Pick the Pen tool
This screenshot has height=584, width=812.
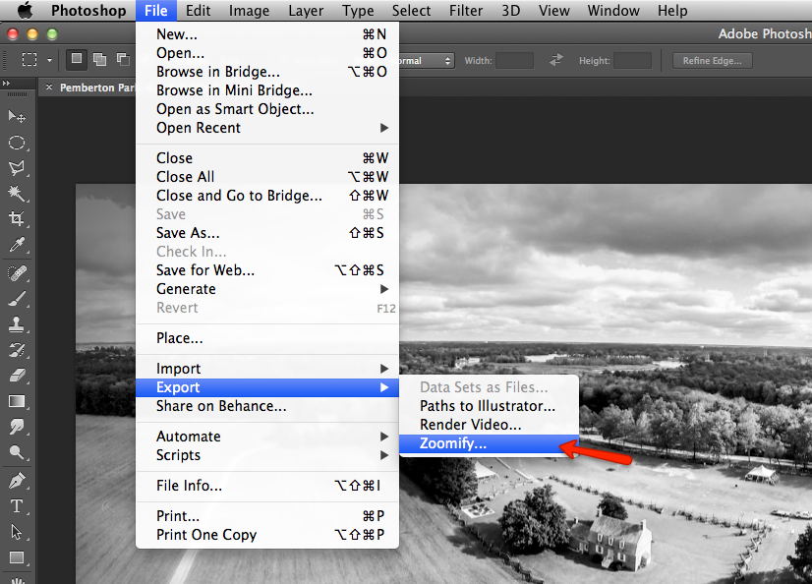[x=17, y=481]
